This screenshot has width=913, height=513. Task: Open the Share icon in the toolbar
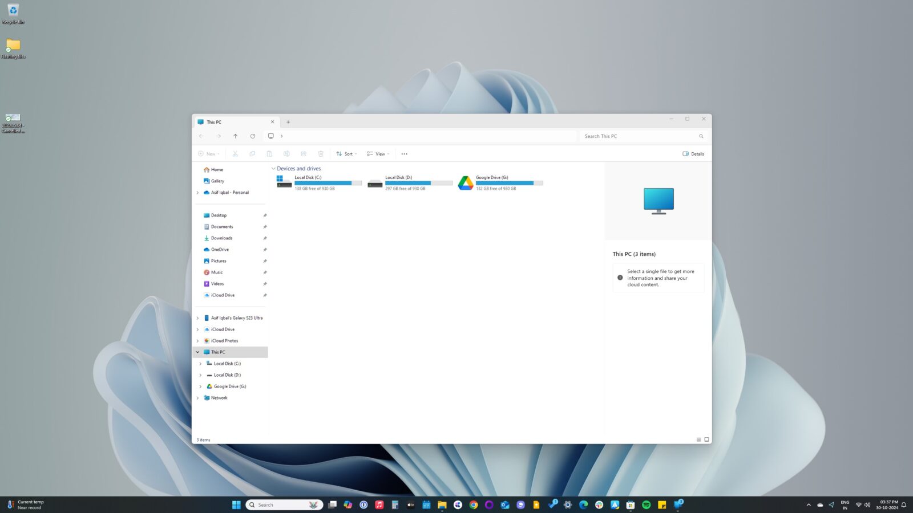(x=304, y=153)
